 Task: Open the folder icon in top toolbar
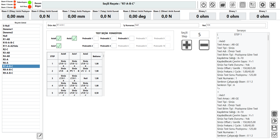click(223, 5)
